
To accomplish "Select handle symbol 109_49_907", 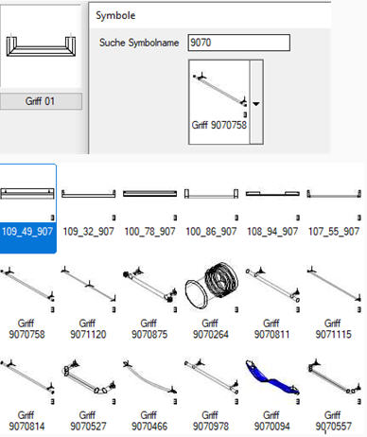I will pyautogui.click(x=27, y=209).
